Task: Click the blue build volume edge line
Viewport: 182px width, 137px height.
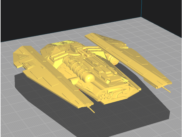Action: [141, 9]
